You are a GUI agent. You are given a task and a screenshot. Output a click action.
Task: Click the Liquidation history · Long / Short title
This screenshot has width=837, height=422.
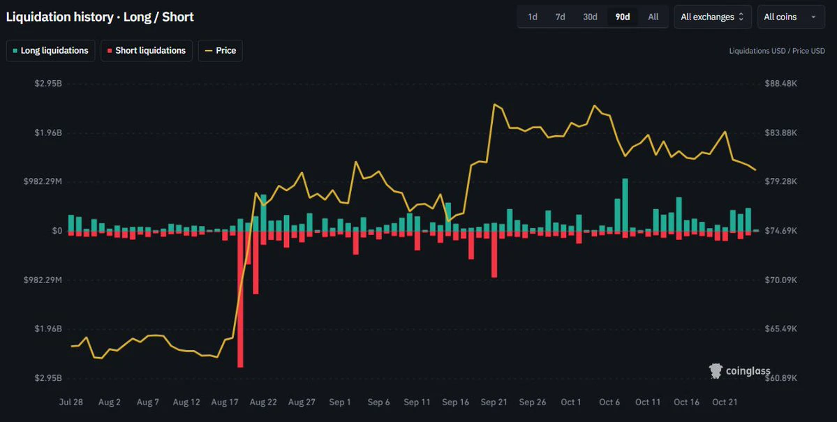coord(100,17)
